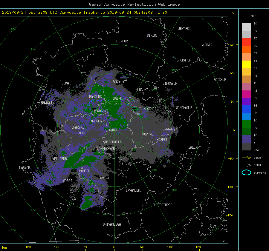Click the RAICHUR city label

[220, 80]
